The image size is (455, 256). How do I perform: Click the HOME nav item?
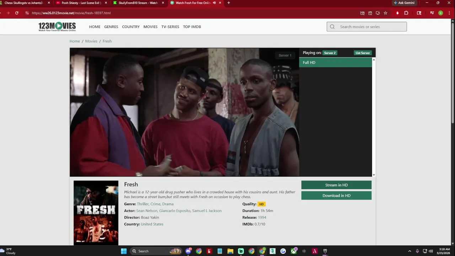pyautogui.click(x=95, y=27)
